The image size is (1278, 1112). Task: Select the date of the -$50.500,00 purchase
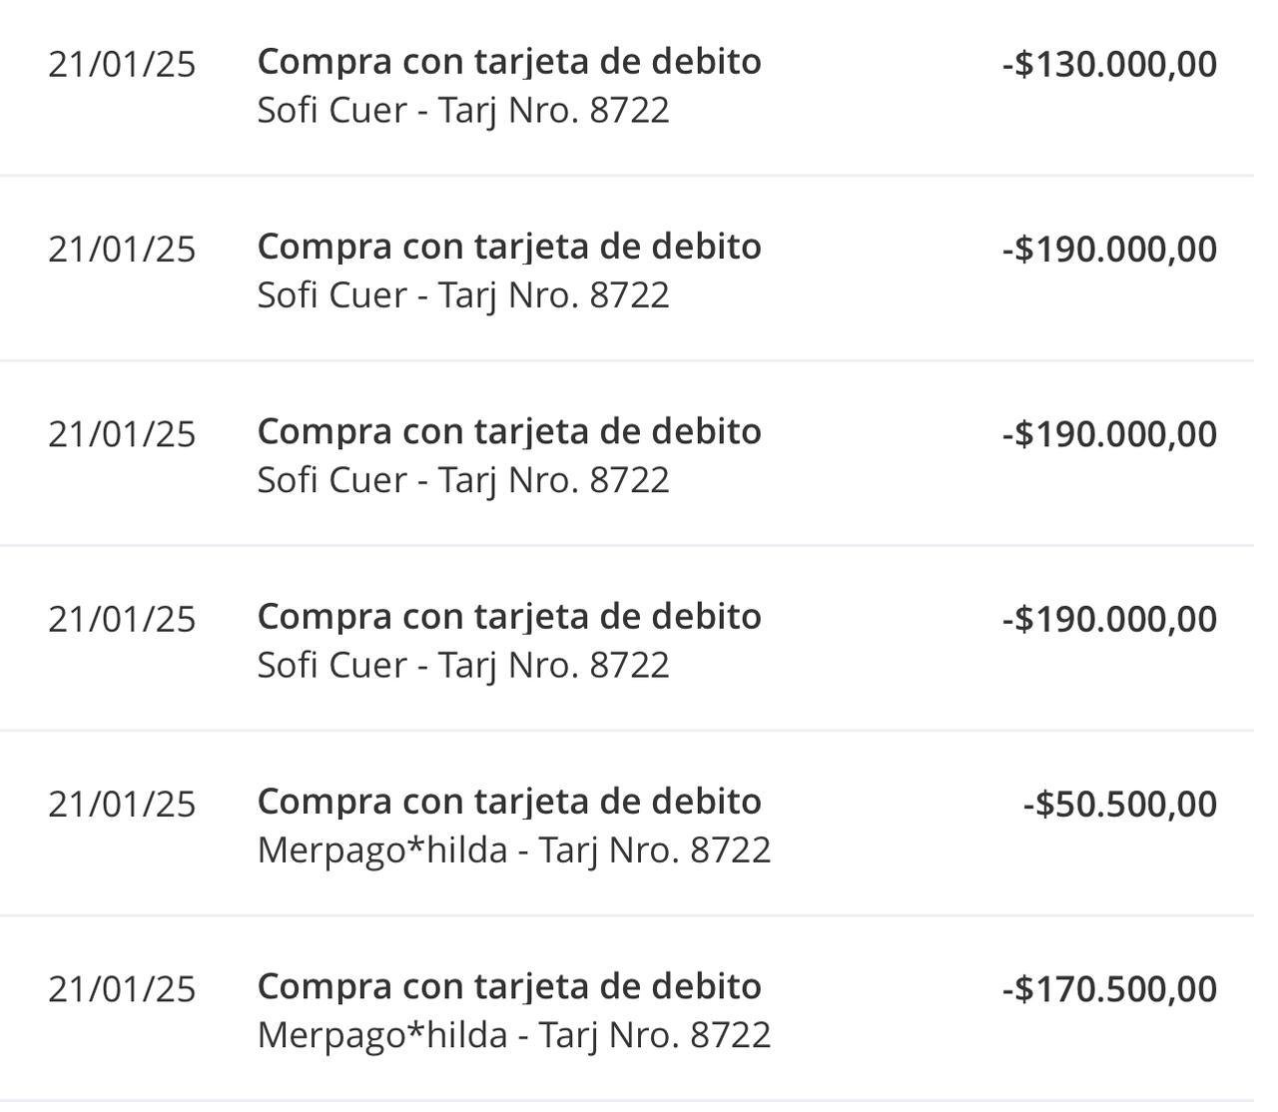point(122,805)
